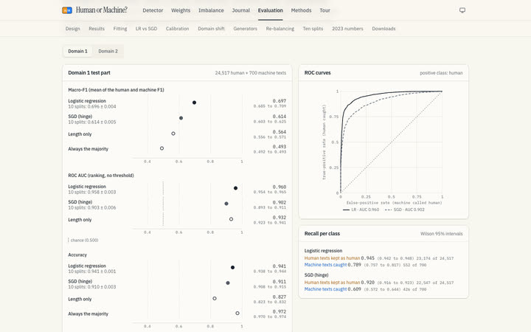Click the ROC AUC Length only point

(231, 219)
